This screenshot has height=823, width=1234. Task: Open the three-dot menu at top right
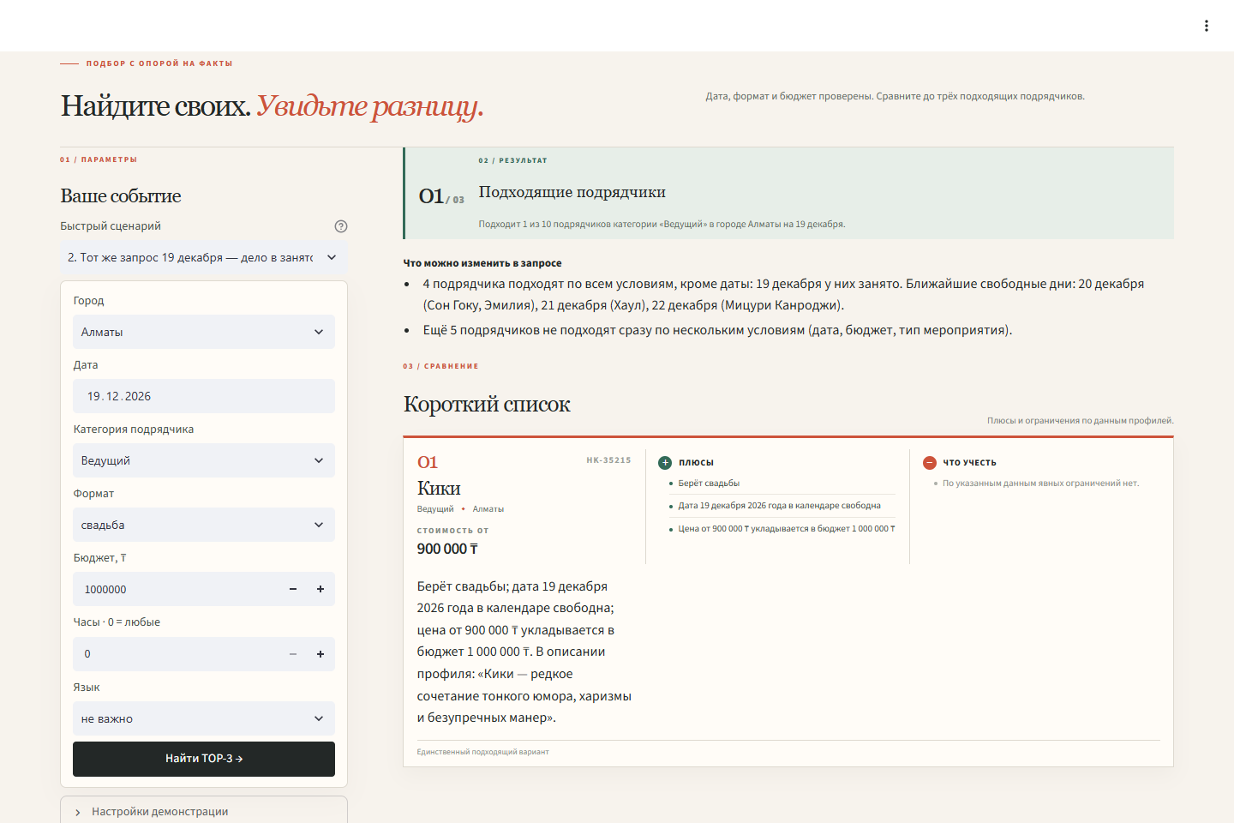click(x=1206, y=26)
